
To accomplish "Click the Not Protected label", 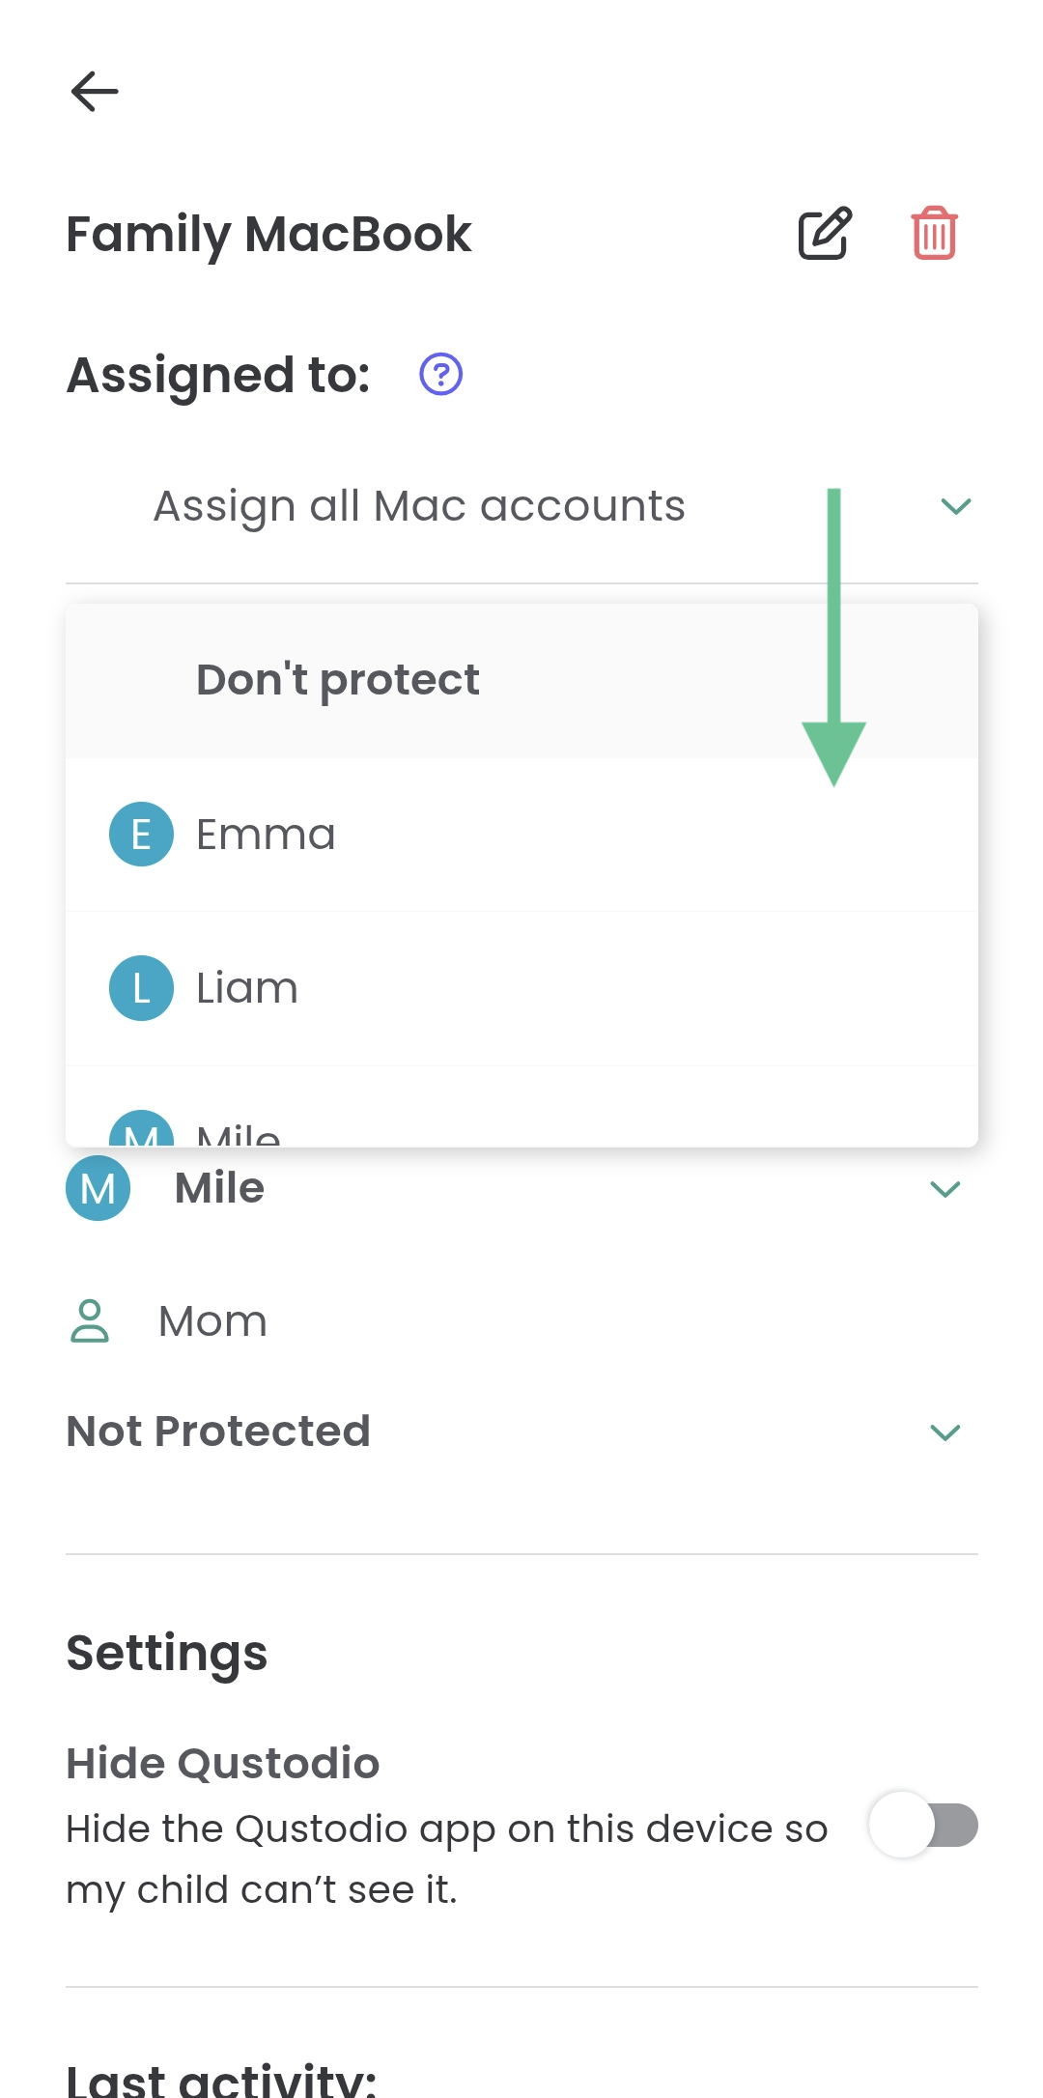I will (217, 1432).
